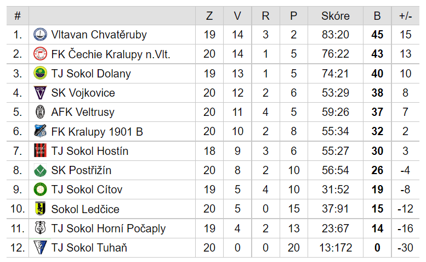Click the TJ Sokol Dolany club logo

tap(40, 73)
